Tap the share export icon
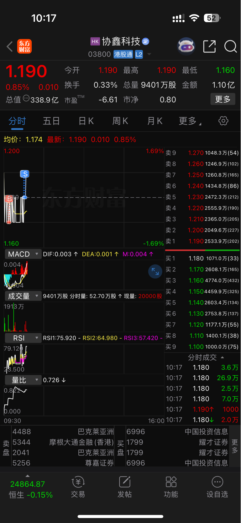The height and width of the screenshot is (523, 241). point(209,46)
